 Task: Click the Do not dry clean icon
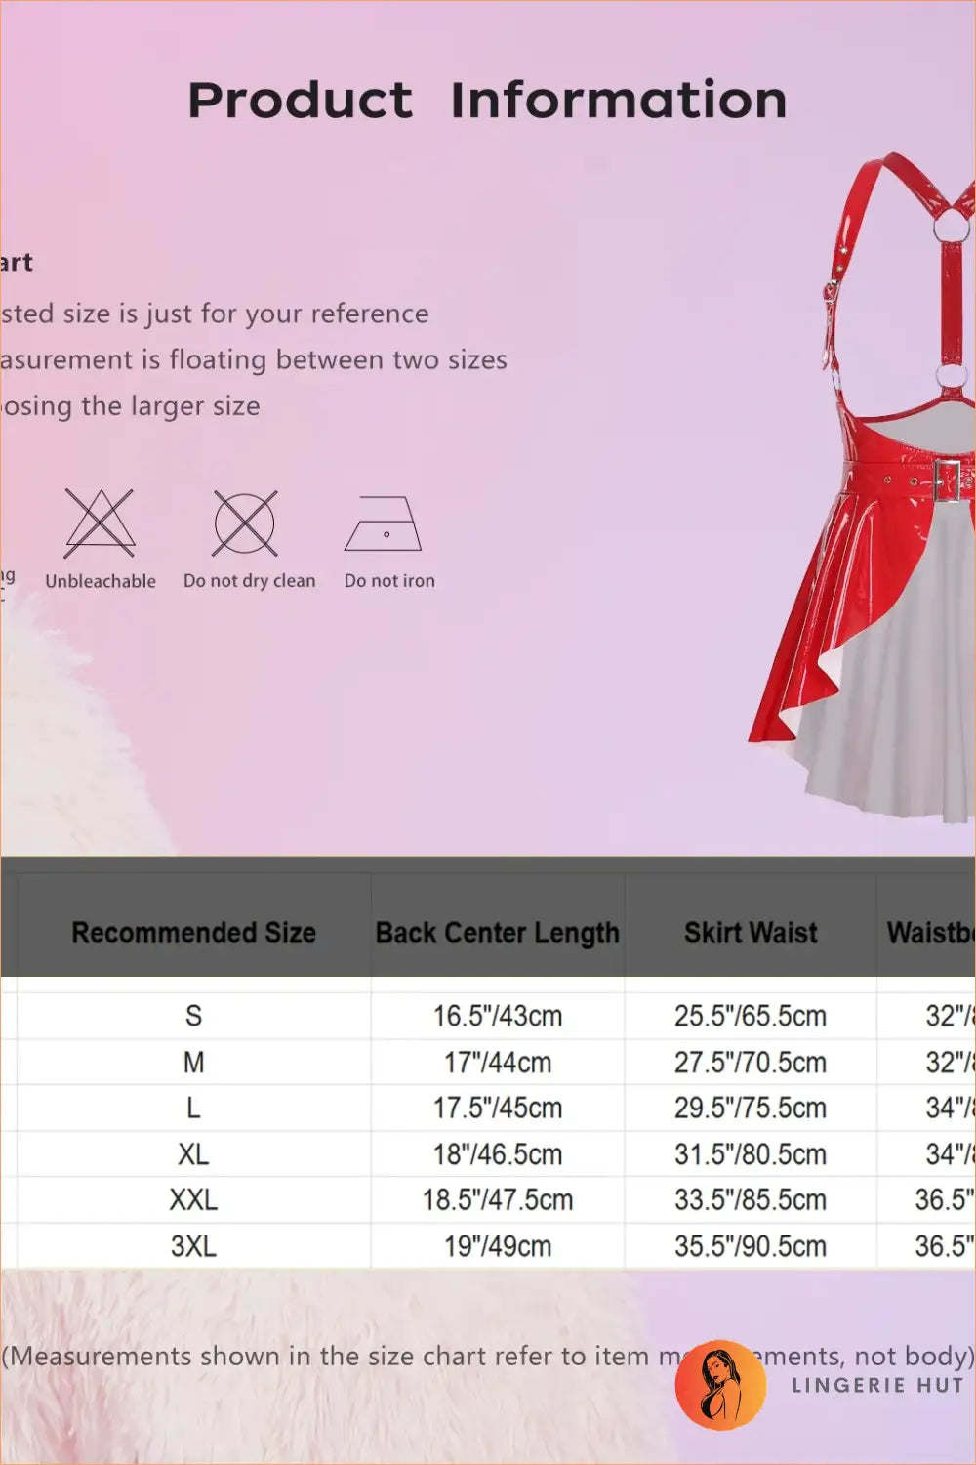point(245,523)
